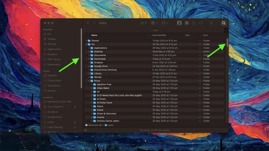Viewport: 269px width, 151px height.
Task: Open the Share icon in toolbar
Action: pos(194,23)
